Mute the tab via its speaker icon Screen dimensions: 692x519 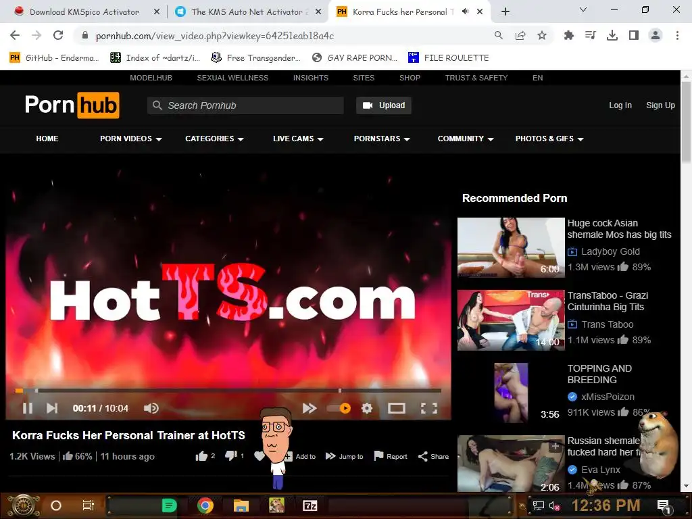click(465, 11)
